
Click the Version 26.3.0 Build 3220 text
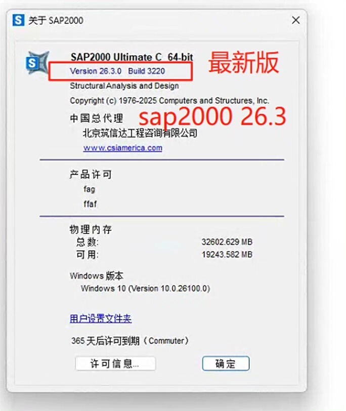point(117,71)
